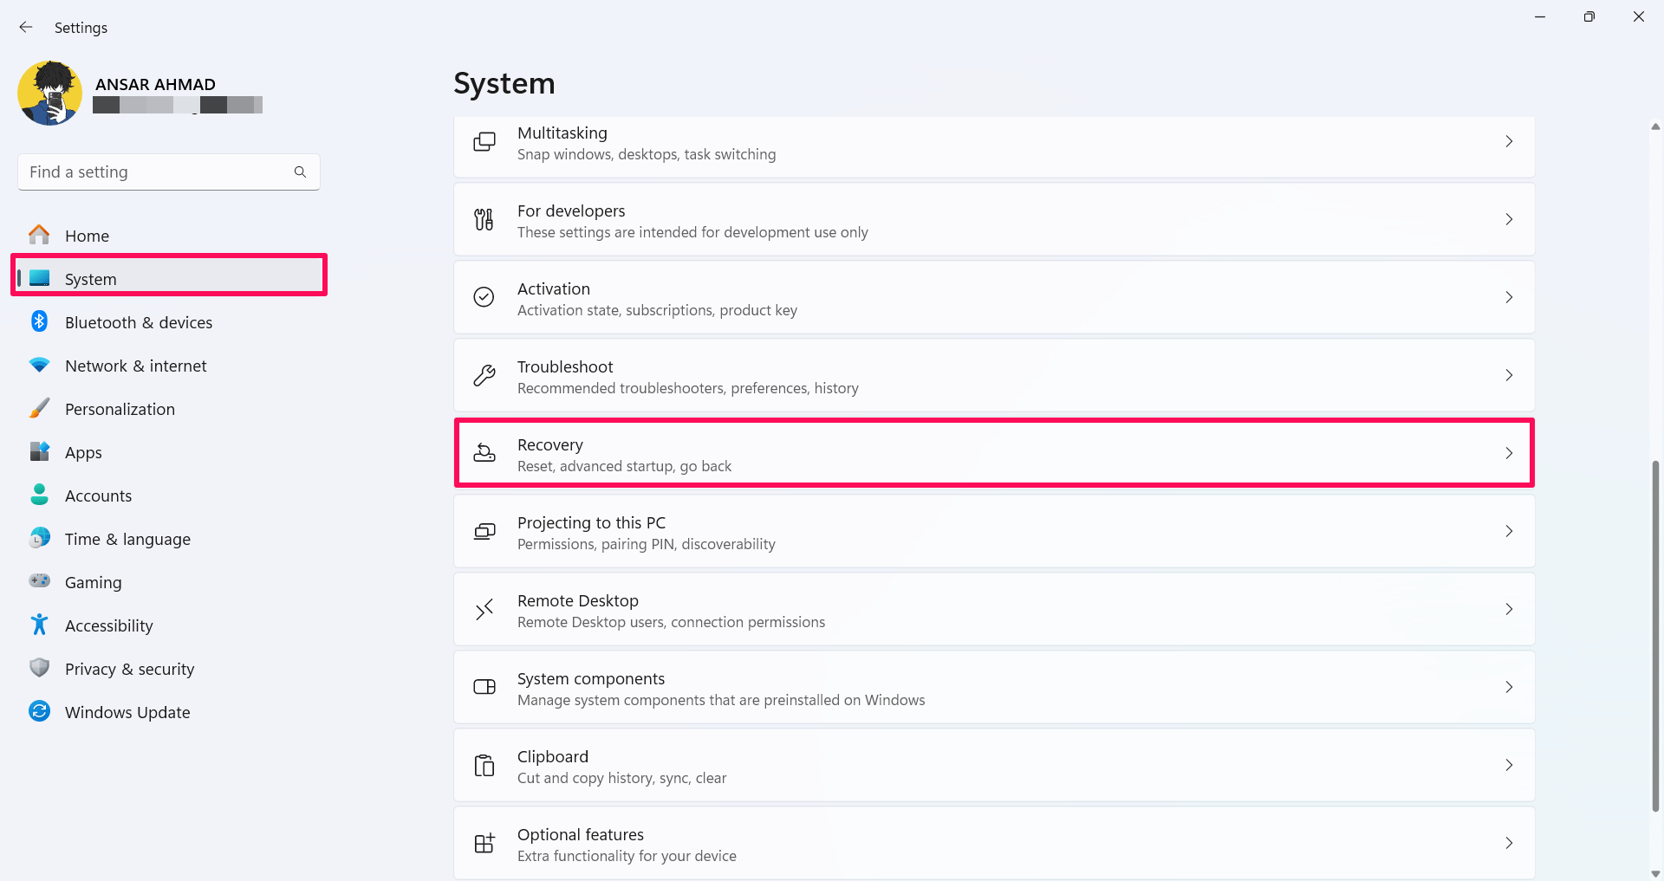Click the Recovery drive icon
This screenshot has height=881, width=1664.
coord(484,453)
